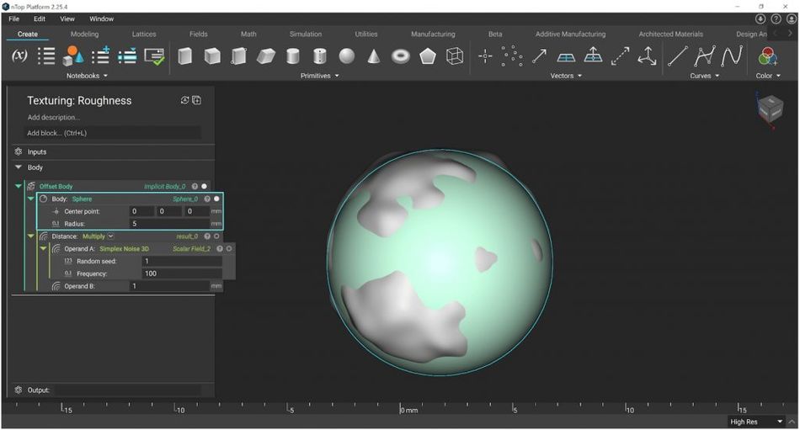Viewport: 800px width, 430px height.
Task: Open the File menu
Action: (13, 19)
